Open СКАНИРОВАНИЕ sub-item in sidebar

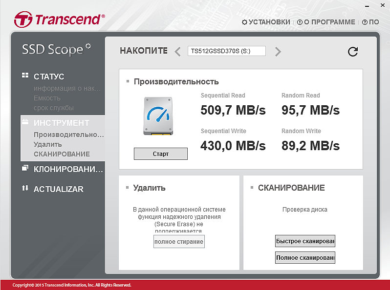[62, 154]
